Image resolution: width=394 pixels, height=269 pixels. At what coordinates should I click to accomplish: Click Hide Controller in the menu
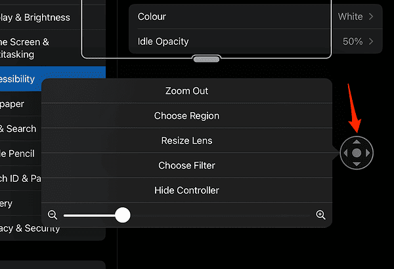tap(186, 190)
